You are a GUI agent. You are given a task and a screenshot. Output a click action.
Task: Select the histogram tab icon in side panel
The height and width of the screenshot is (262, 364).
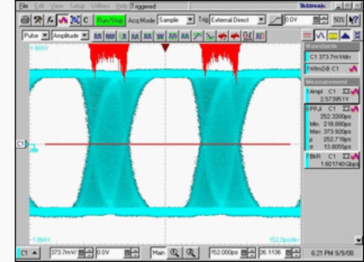(x=344, y=36)
